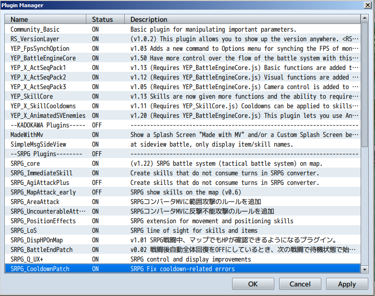The height and width of the screenshot is (296, 375).
Task: Click the Cancel button
Action: point(300,284)
